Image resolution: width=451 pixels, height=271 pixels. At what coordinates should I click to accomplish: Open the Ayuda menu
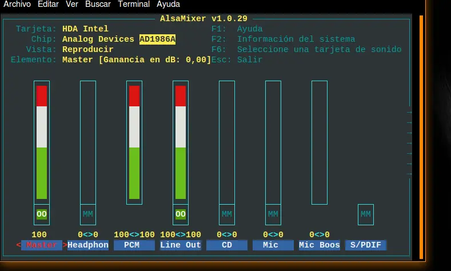click(168, 5)
